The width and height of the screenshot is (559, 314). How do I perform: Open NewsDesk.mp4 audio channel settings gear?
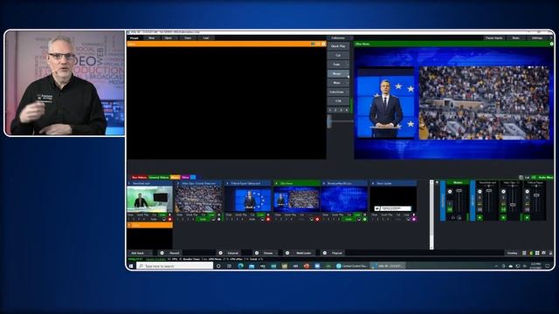tap(480, 192)
